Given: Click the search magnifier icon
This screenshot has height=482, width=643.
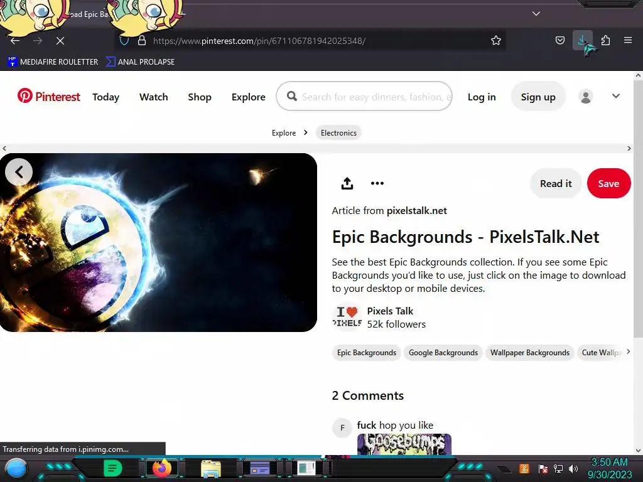Looking at the screenshot, I should [x=291, y=96].
